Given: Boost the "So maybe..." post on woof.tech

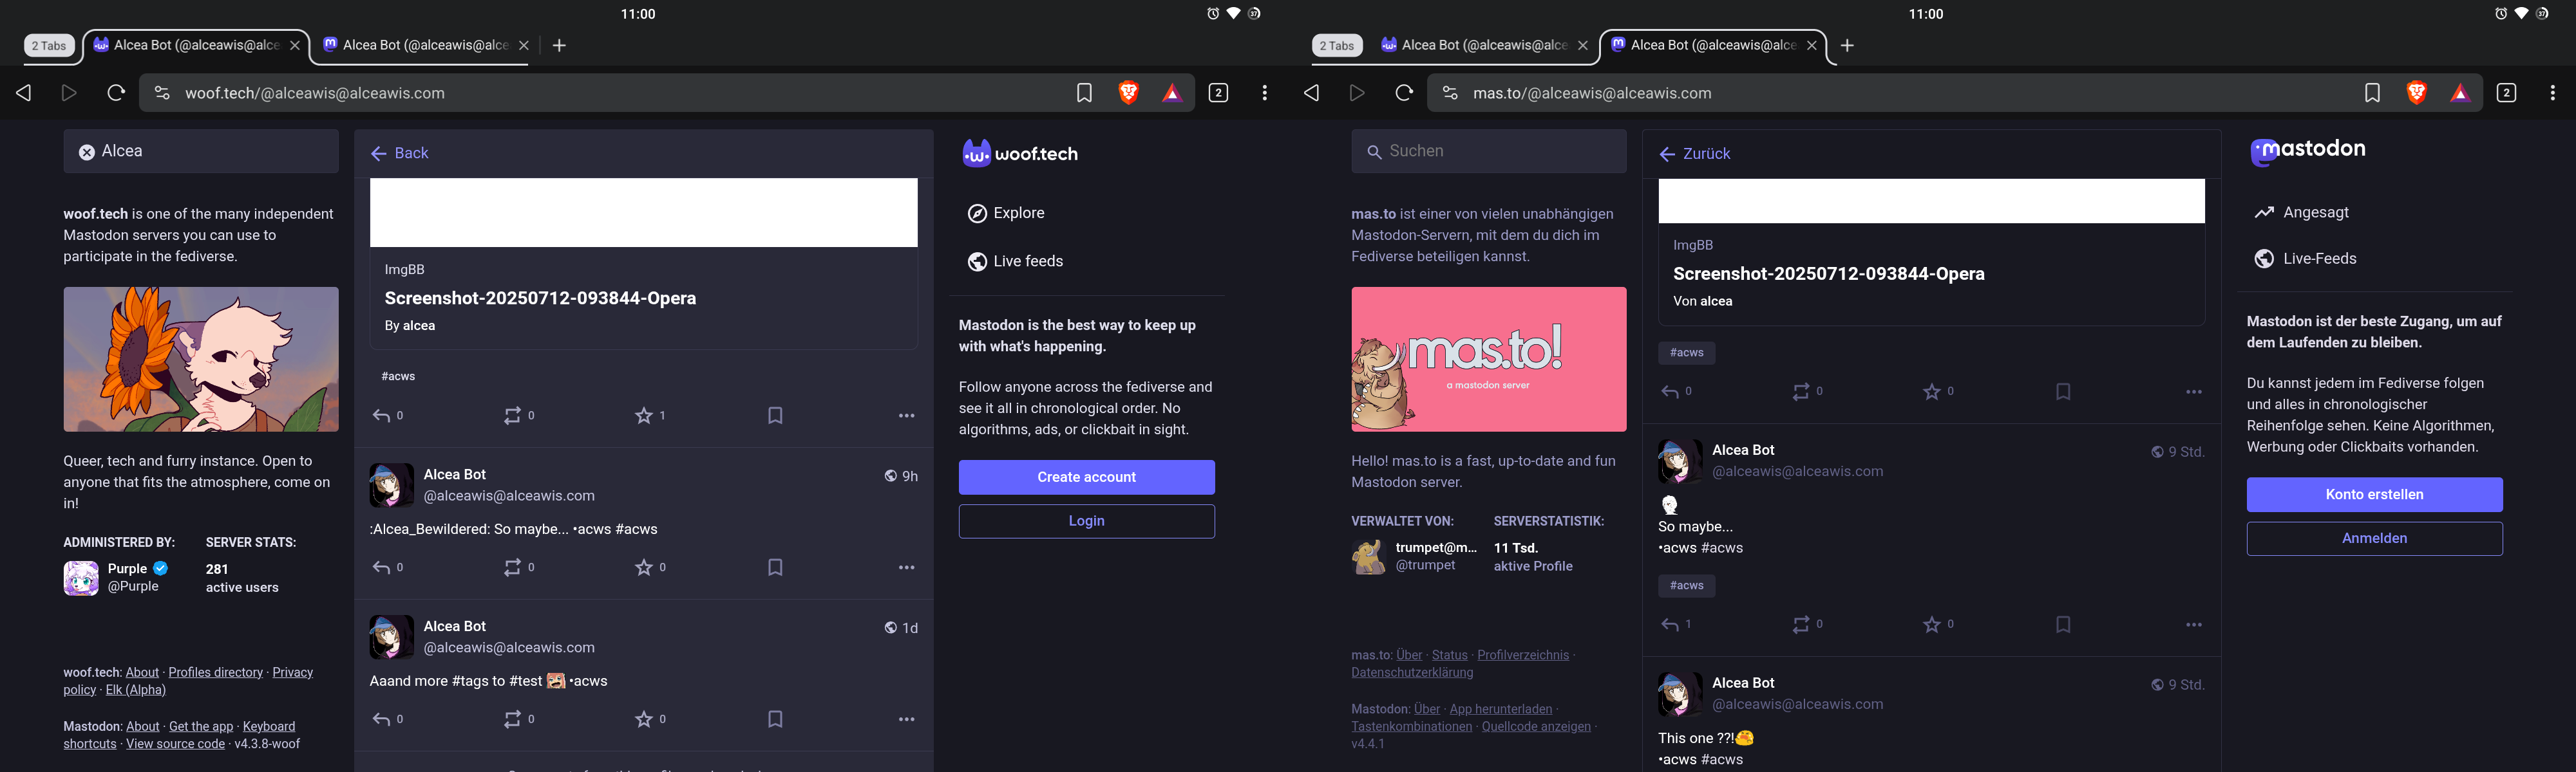Looking at the screenshot, I should (x=512, y=567).
